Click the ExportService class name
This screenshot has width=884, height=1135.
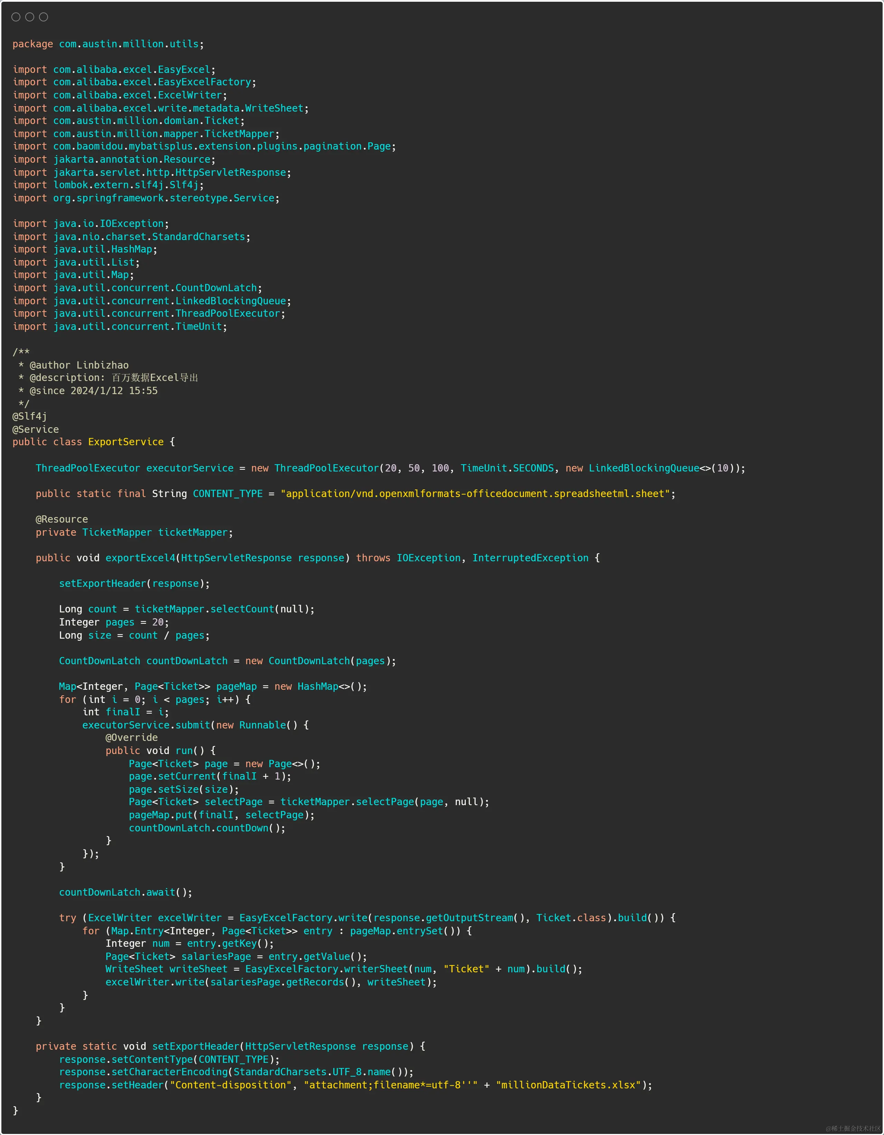pyautogui.click(x=126, y=442)
